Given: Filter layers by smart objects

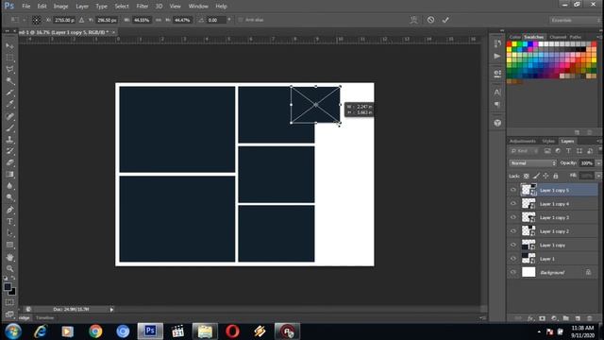Looking at the screenshot, I should pos(590,151).
